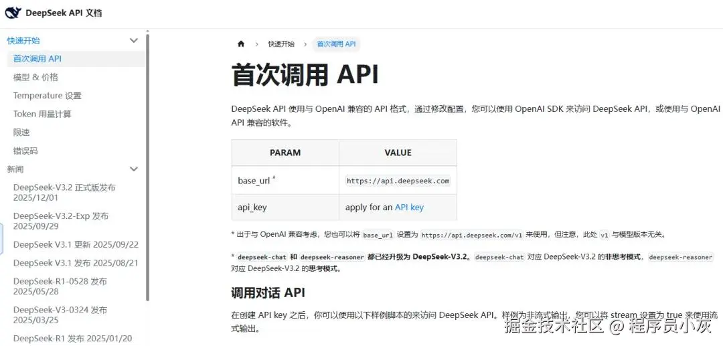Click DeepSeek API 文档 site title
The height and width of the screenshot is (346, 723).
[64, 13]
